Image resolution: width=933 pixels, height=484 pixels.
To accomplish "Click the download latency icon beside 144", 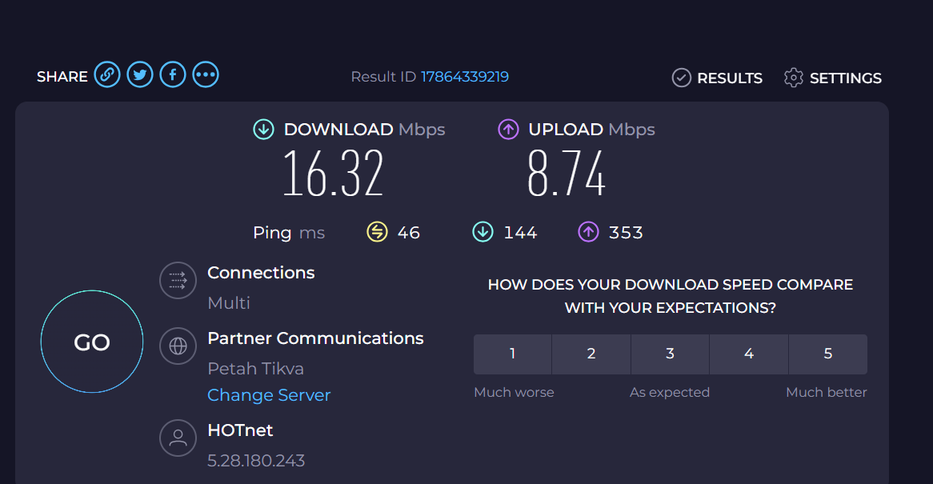I will [x=483, y=232].
